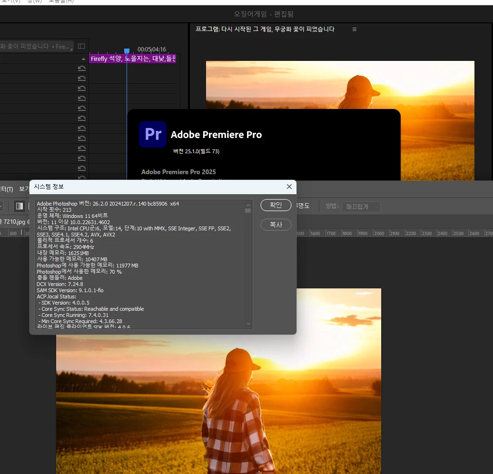Click the scroll-down arrow of the system info text box

click(248, 324)
